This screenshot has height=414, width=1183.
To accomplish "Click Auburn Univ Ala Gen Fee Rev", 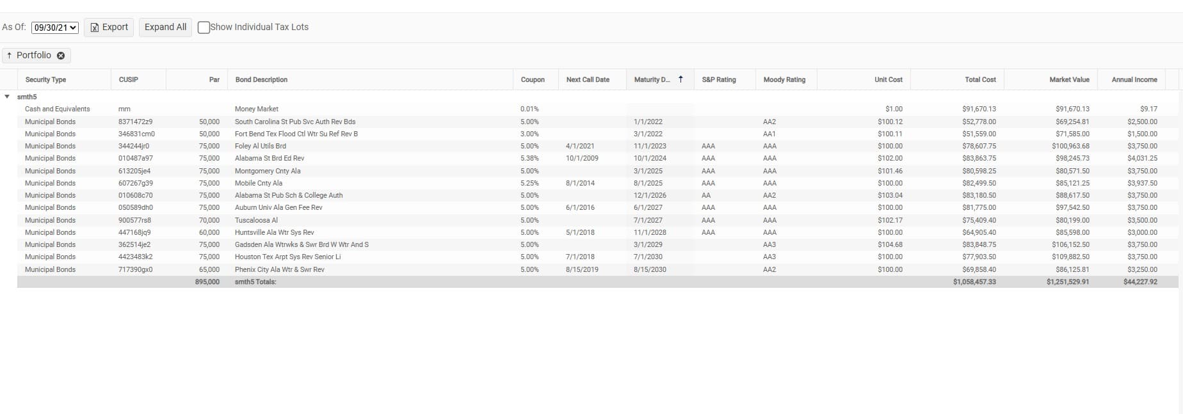I will tap(278, 207).
